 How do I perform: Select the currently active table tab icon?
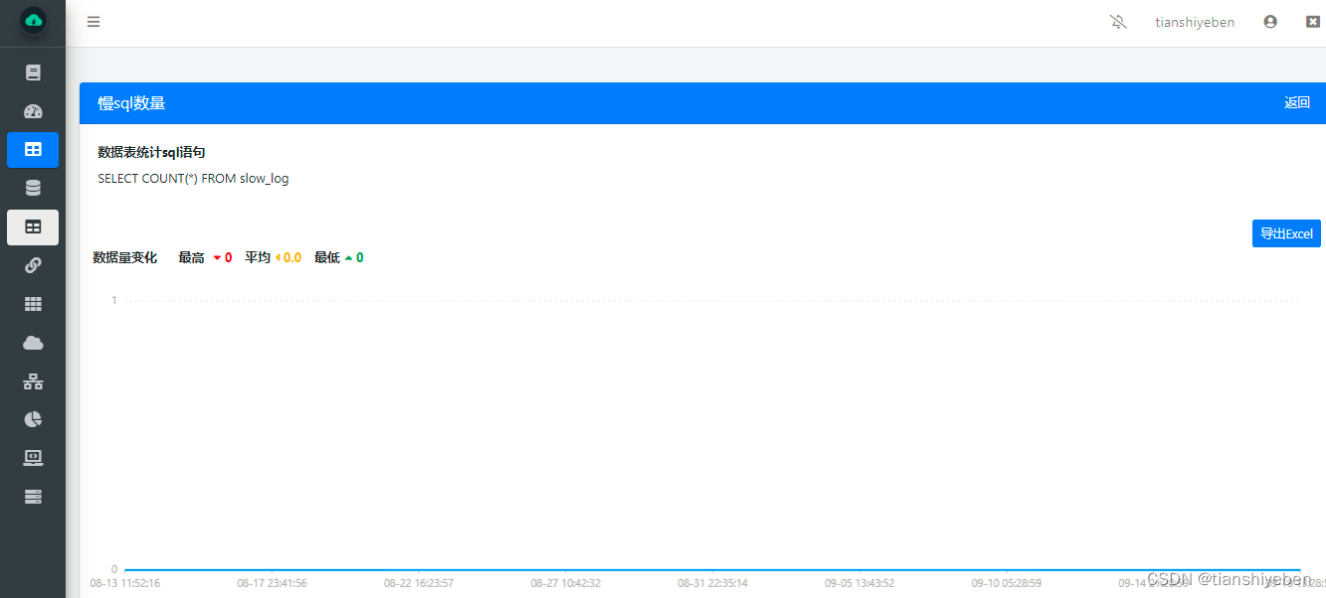coord(33,227)
